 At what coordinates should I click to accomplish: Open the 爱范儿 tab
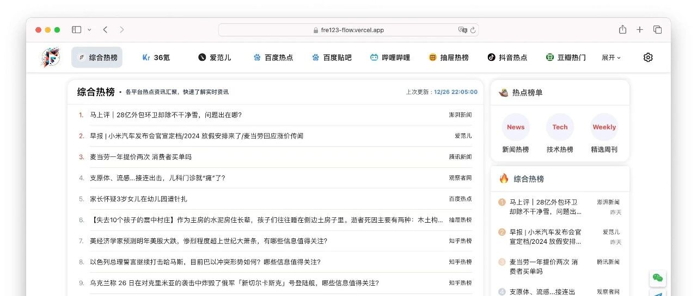[x=215, y=58]
